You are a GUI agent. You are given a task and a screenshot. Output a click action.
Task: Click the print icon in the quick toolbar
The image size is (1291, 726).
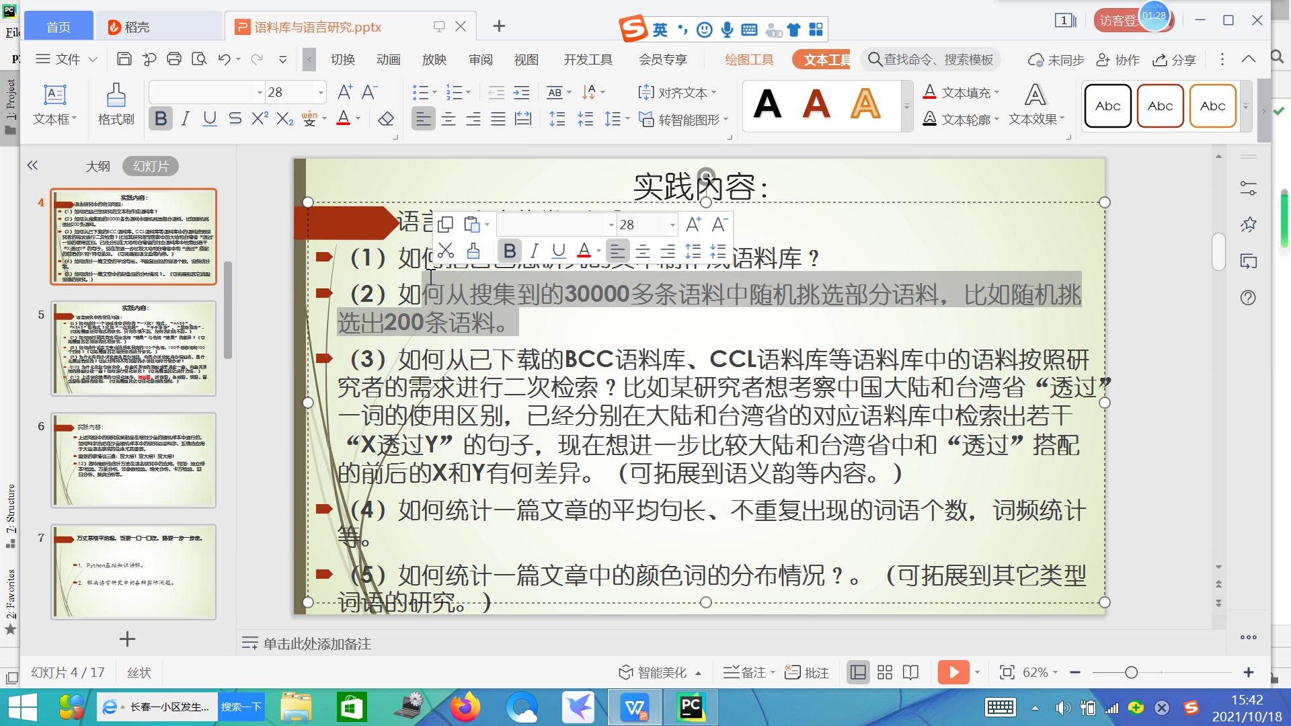coord(174,59)
